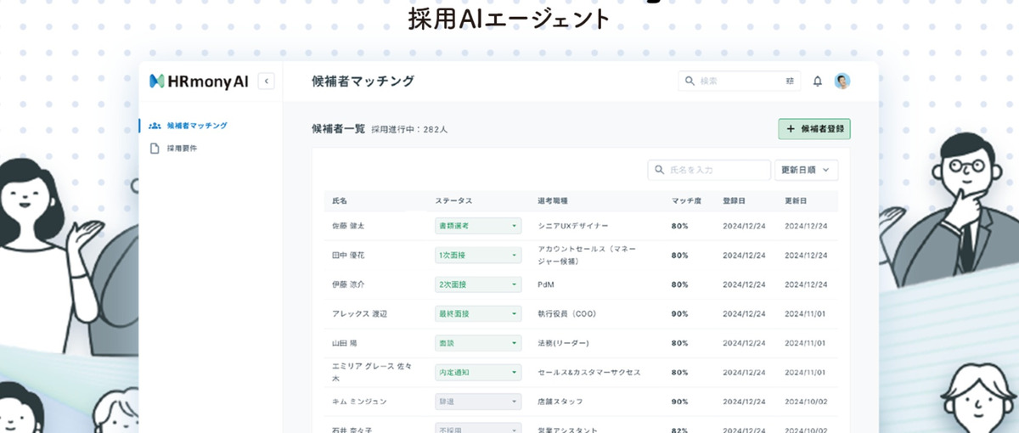Open 最終面接 status dropdown for アレックス 渡辺
This screenshot has height=433, width=1019.
pyautogui.click(x=478, y=313)
